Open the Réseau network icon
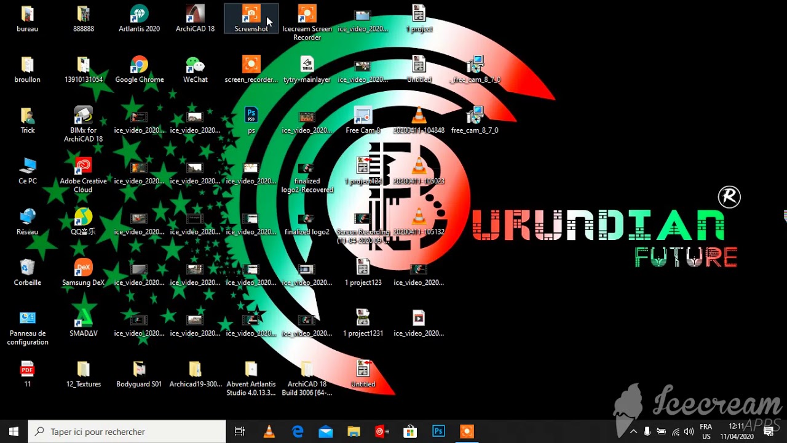 (x=27, y=222)
